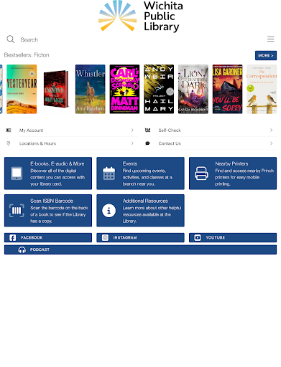
Task: Expand the Self-Check chevron
Action: (272, 130)
